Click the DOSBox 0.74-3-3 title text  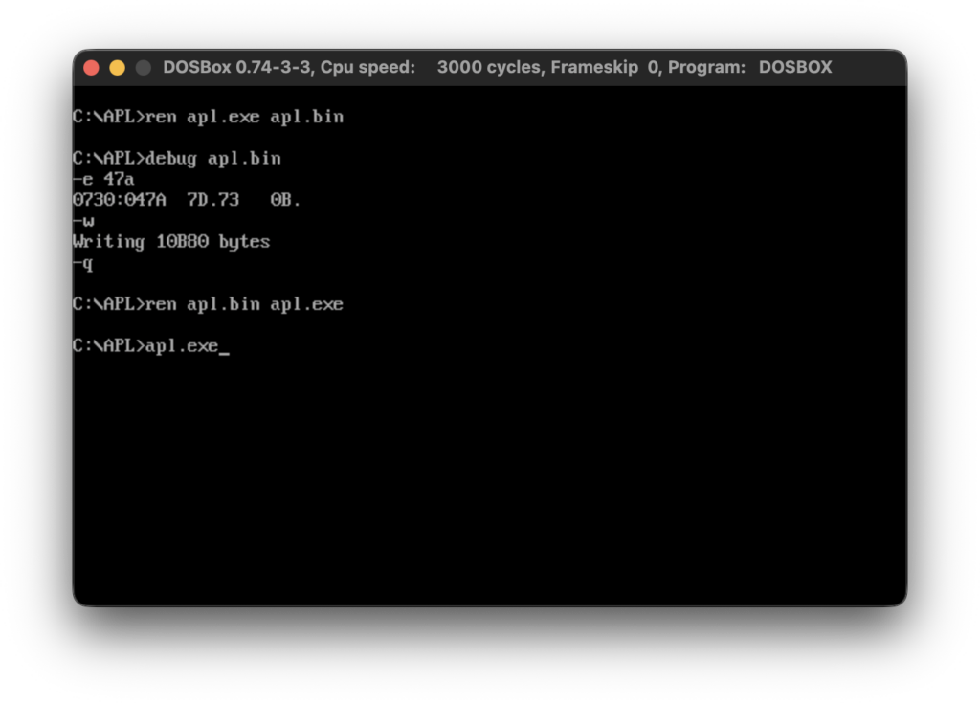point(237,68)
